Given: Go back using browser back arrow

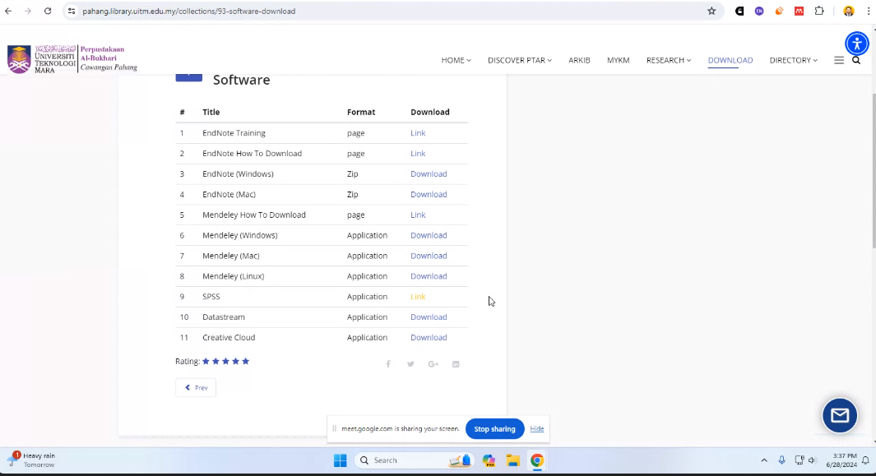Looking at the screenshot, I should (8, 12).
